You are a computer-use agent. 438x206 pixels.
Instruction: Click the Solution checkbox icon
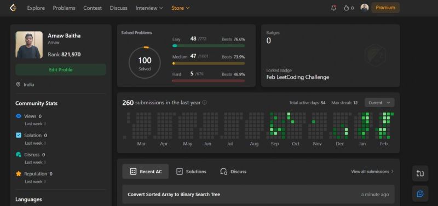pos(19,135)
